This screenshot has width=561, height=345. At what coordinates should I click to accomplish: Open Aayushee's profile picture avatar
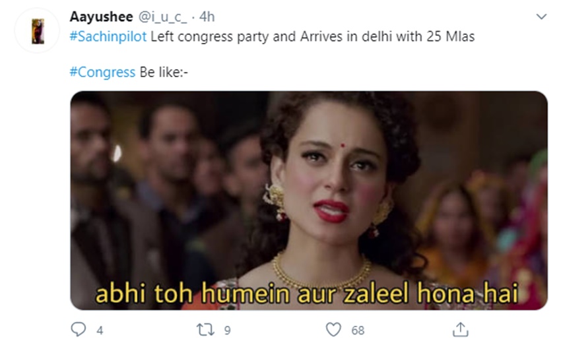37,31
